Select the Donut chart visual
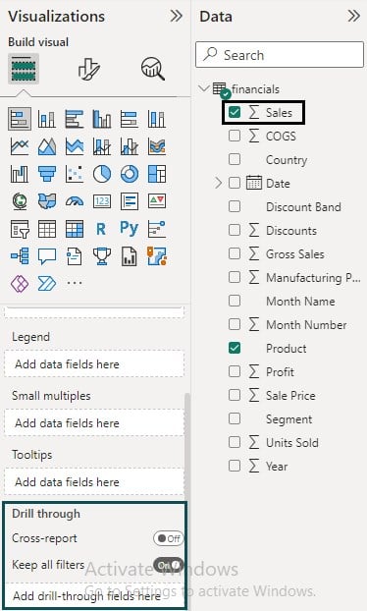 [x=130, y=174]
